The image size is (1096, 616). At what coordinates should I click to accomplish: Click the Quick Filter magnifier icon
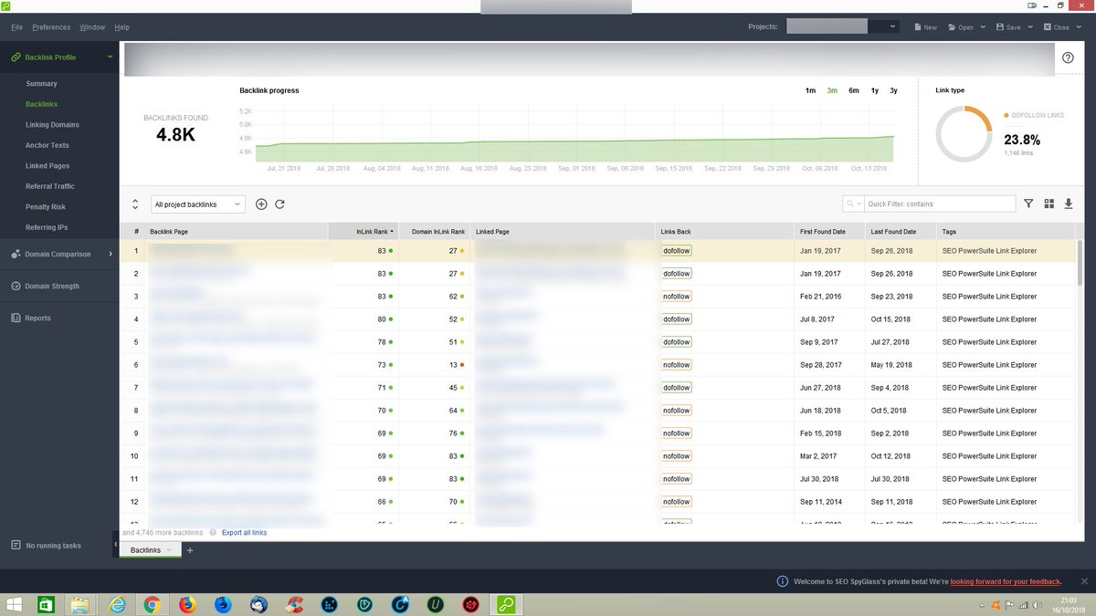[x=851, y=204]
